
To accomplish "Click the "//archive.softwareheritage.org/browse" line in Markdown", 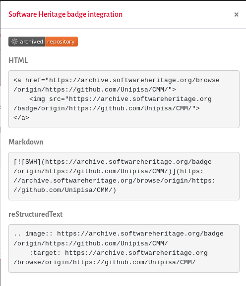I will pos(115,181).
